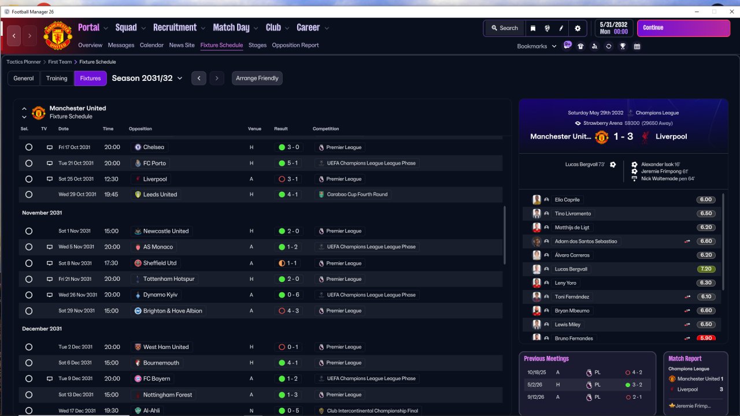The width and height of the screenshot is (740, 416).
Task: Go to Tactics Planner breadcrumb link
Action: point(24,62)
